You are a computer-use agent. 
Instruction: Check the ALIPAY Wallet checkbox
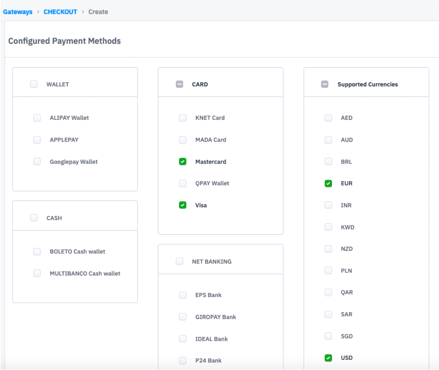pyautogui.click(x=37, y=118)
